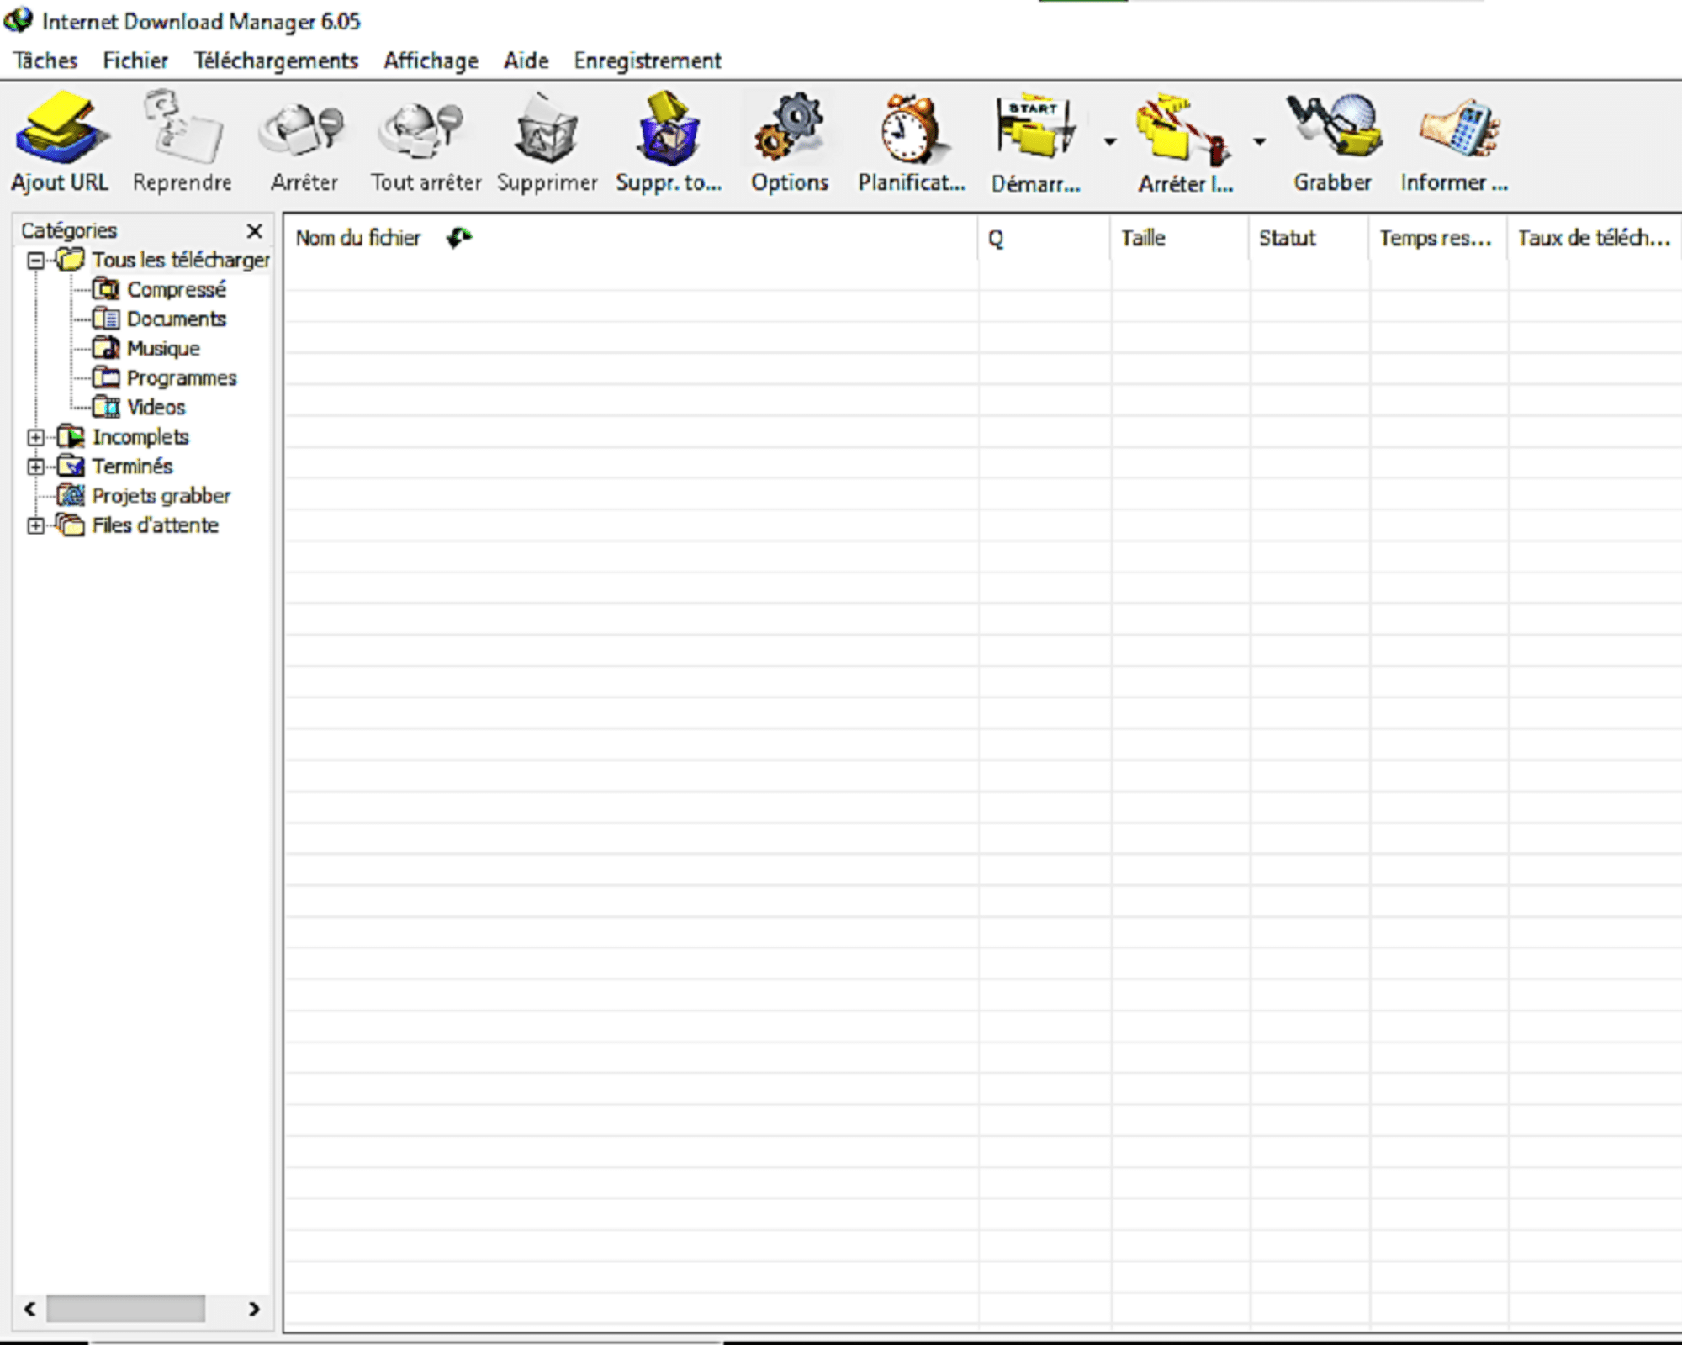Viewport: 1682px width, 1345px height.
Task: Select the Incomplets folder label
Action: 140,436
